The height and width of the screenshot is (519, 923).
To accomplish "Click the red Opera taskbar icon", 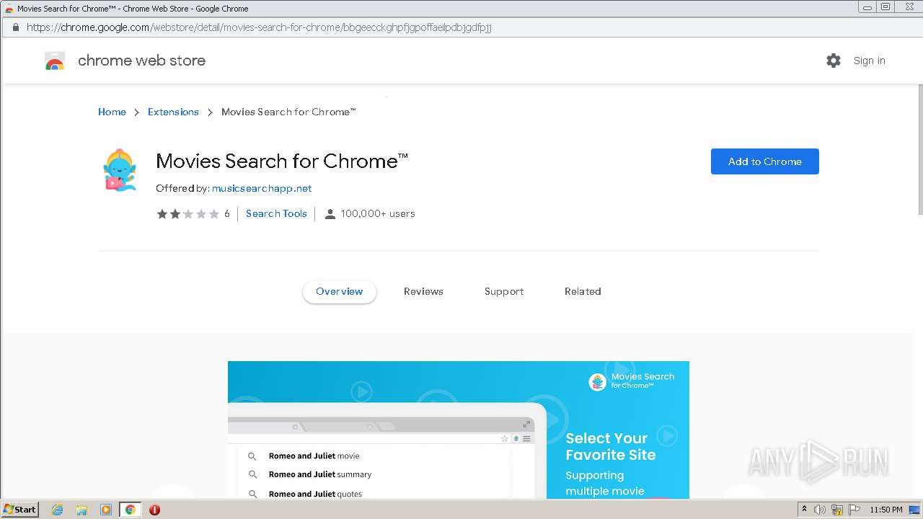I will [154, 510].
